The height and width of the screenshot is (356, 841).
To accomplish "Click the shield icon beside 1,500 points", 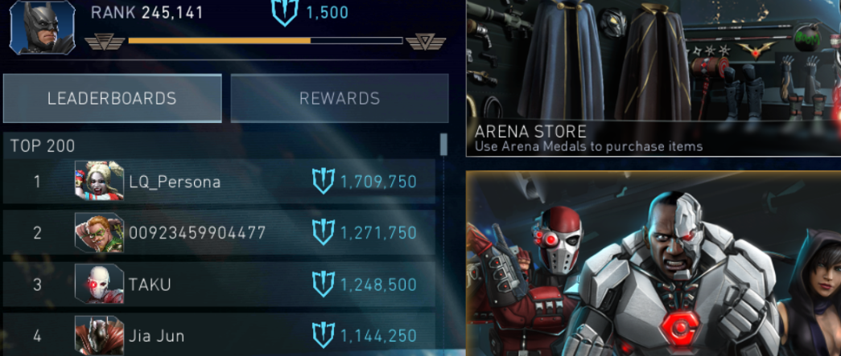I will click(285, 12).
